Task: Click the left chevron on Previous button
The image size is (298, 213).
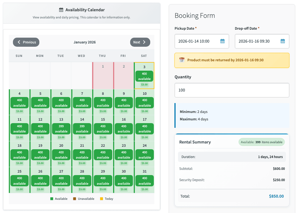Action: (x=19, y=42)
